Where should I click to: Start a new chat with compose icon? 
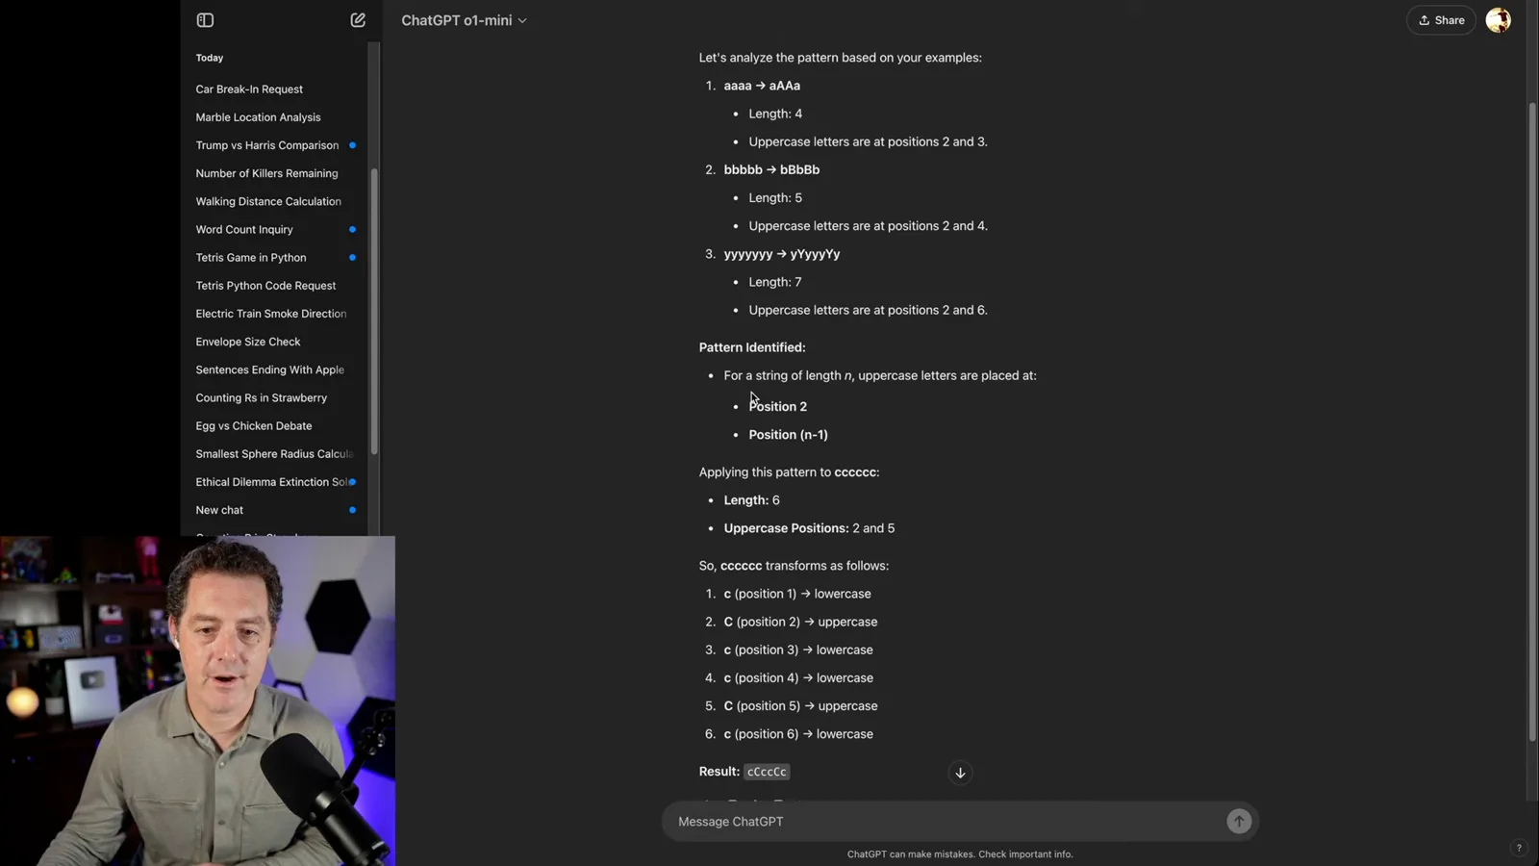click(358, 20)
